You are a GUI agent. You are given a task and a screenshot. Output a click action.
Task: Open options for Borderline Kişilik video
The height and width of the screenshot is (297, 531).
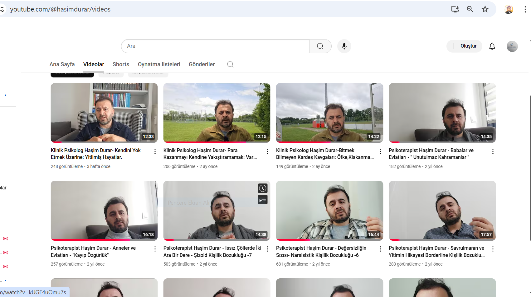(493, 249)
